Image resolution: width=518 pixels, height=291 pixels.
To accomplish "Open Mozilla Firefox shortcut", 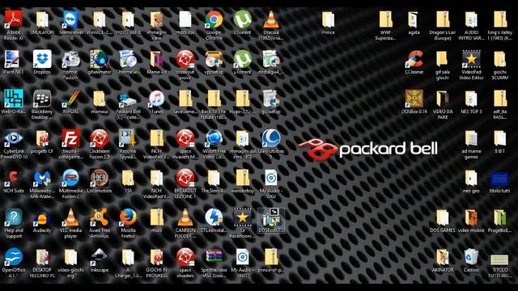I will click(128, 217).
